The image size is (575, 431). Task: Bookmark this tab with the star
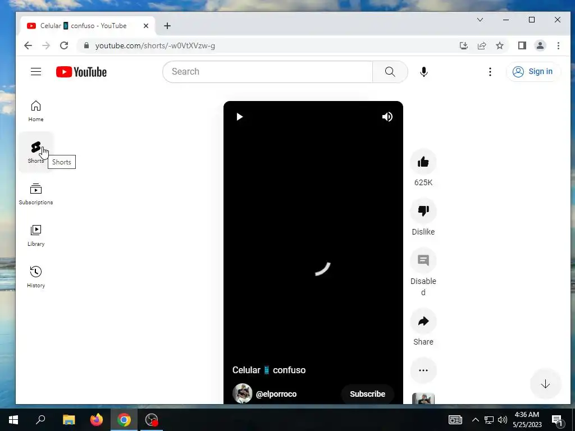(x=499, y=45)
